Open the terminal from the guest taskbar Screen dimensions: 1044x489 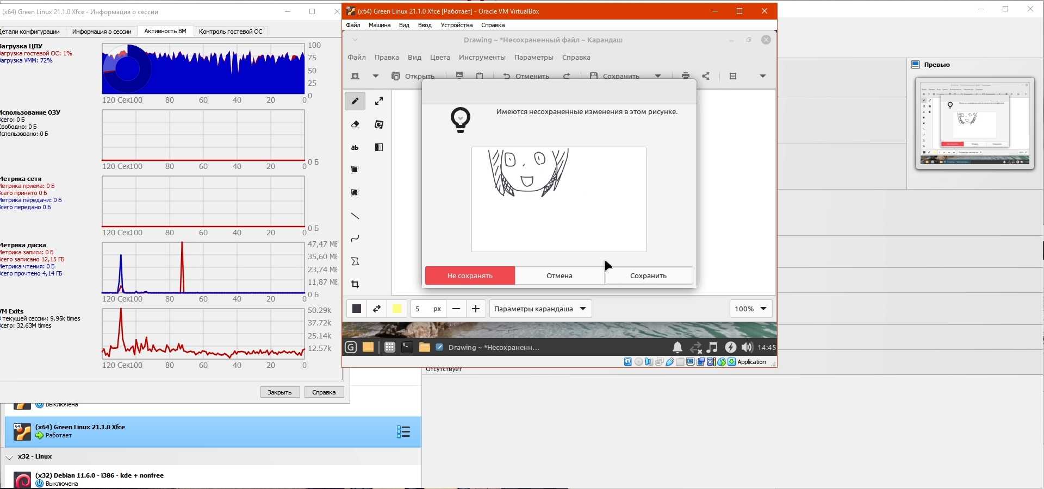407,348
